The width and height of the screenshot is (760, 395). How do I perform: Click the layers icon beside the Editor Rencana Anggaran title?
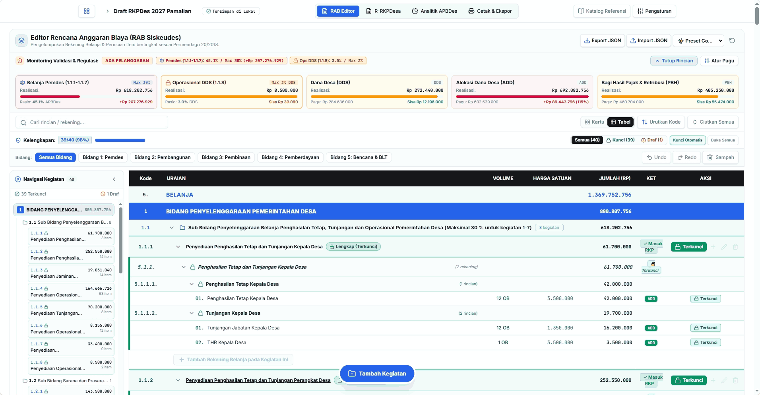[x=21, y=41]
